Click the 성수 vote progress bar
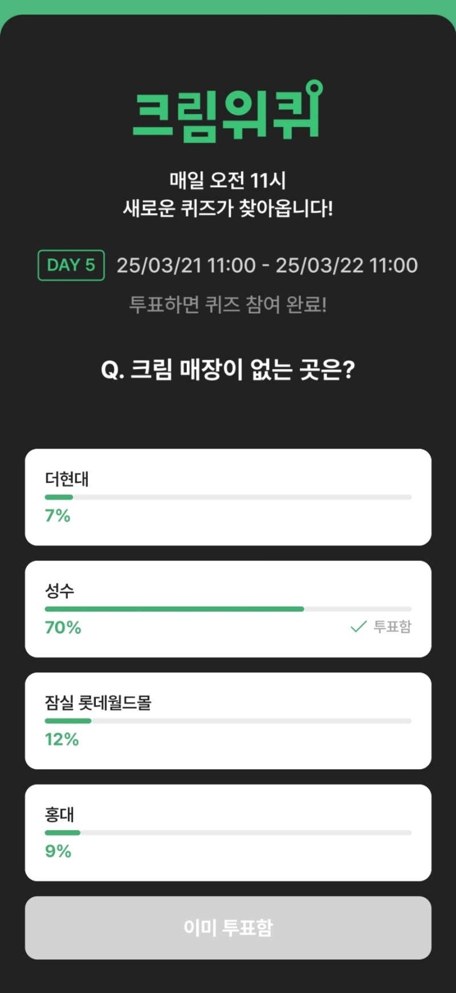Image resolution: width=456 pixels, height=993 pixels. 228,609
